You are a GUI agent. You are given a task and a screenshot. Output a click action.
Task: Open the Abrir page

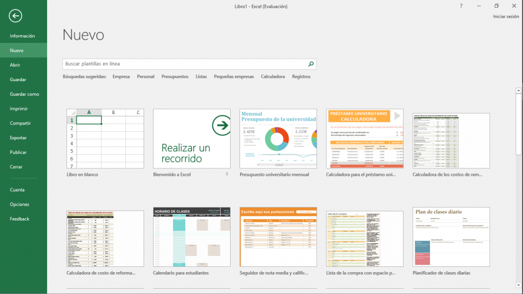pyautogui.click(x=24, y=65)
